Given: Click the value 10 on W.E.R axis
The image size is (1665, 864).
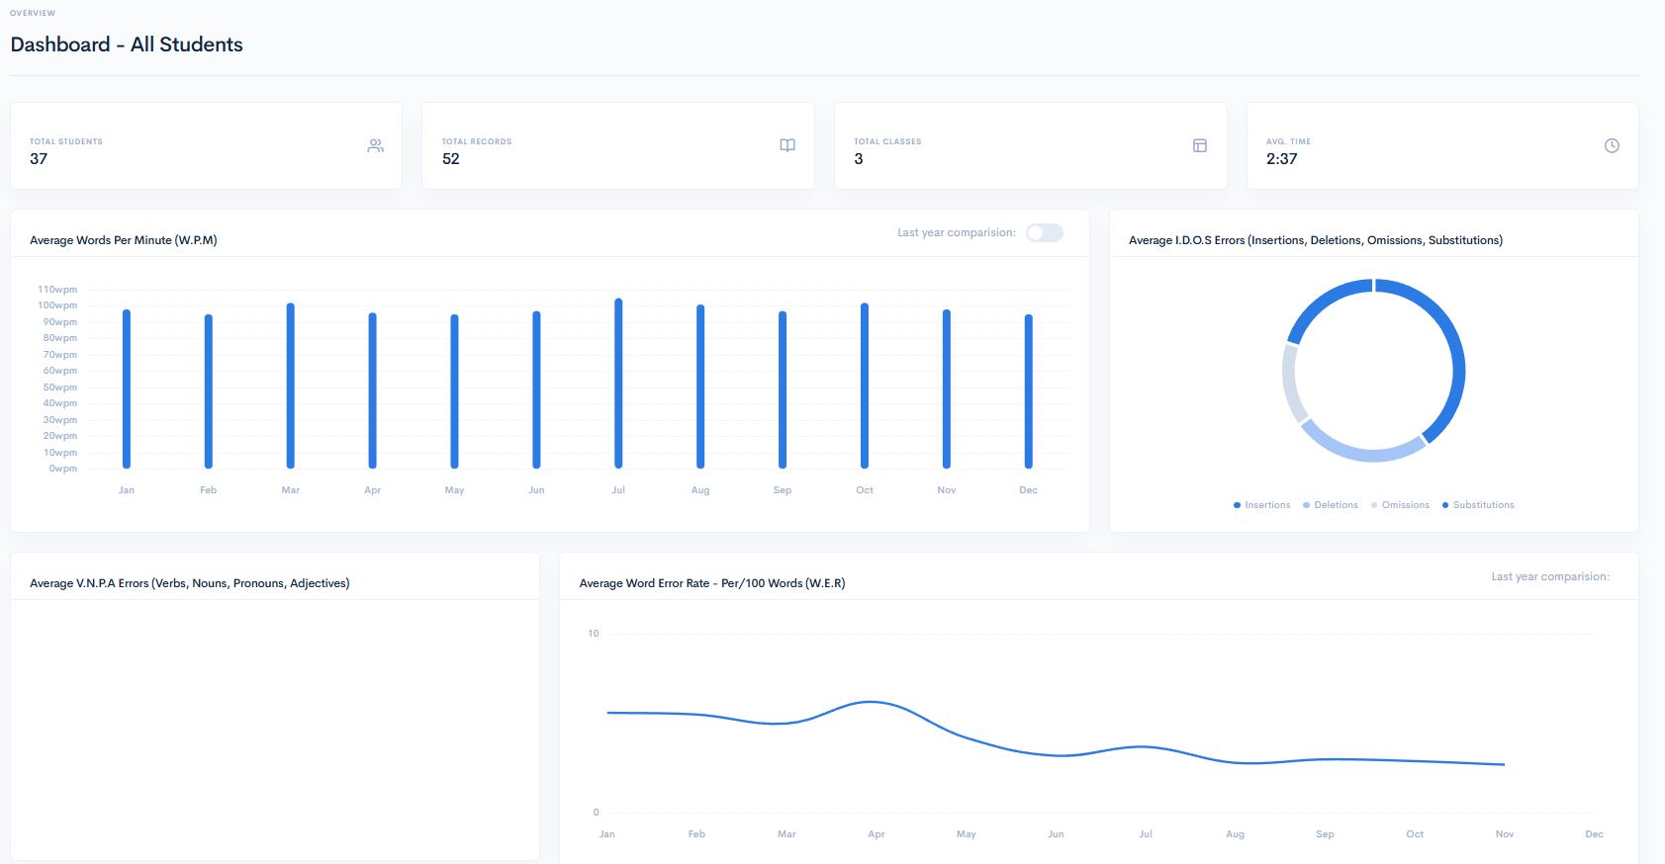Looking at the screenshot, I should 594,634.
